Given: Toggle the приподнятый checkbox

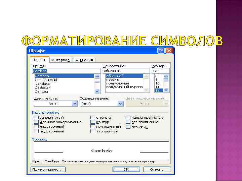Looking at the screenshot, I should (93, 126).
